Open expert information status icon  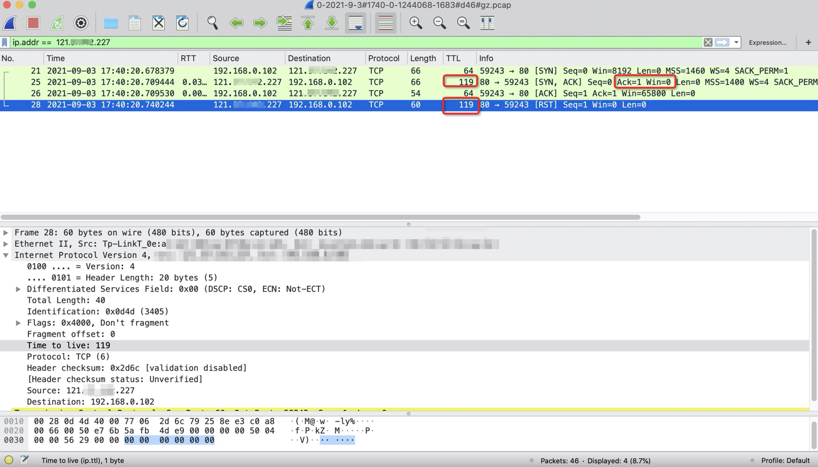(9, 460)
